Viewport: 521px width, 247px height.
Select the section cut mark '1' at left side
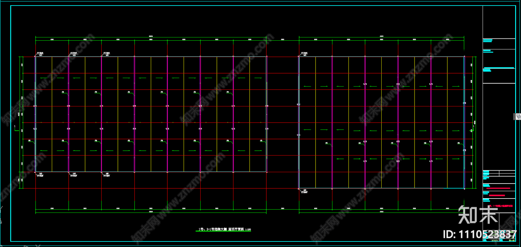(x=15, y=126)
